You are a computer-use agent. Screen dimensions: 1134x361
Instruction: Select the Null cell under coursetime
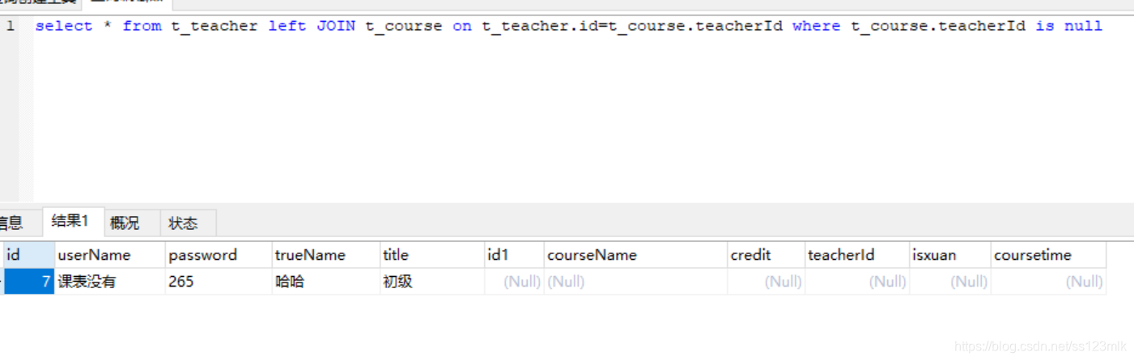click(x=1048, y=282)
